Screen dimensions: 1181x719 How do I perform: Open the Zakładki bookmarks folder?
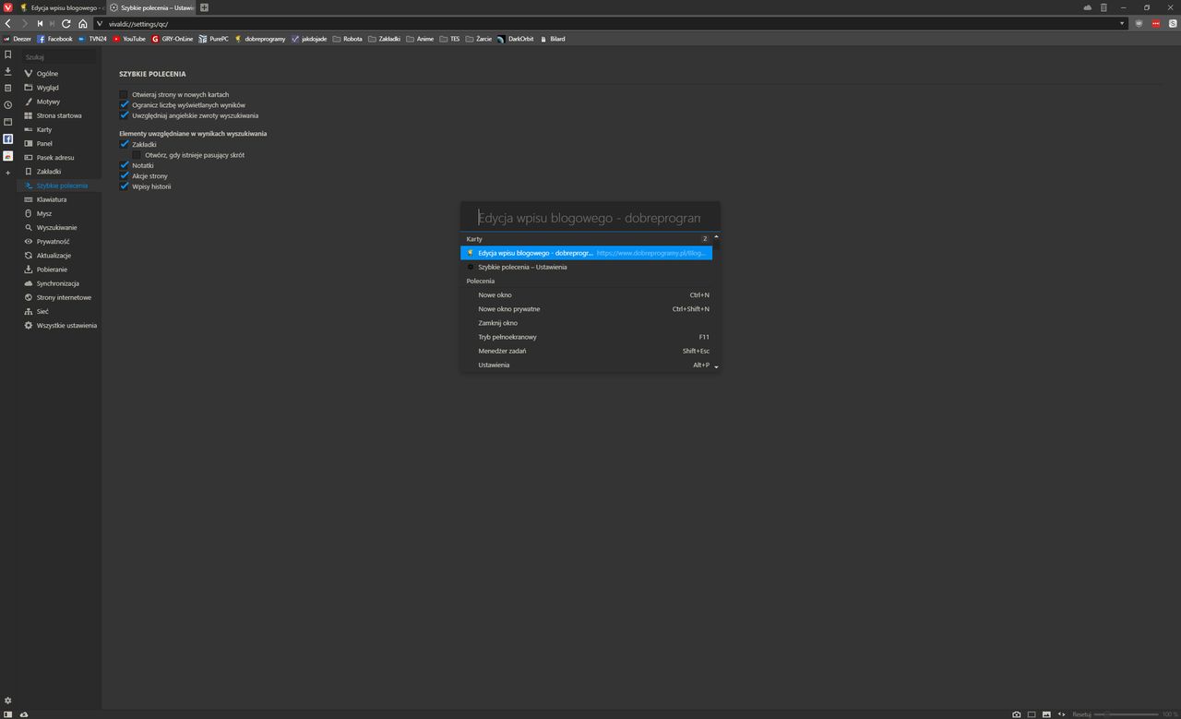(383, 39)
